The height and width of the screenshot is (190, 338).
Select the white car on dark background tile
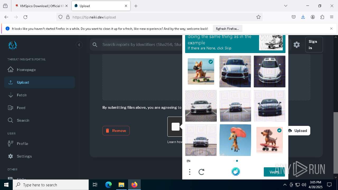[270, 72]
